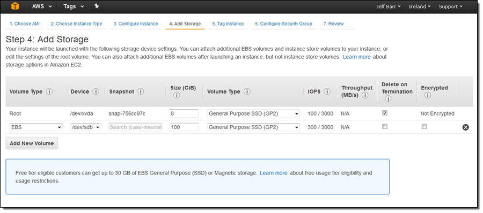Click info icon beside IOPS header
Image resolution: width=483 pixels, height=213 pixels.
click(x=327, y=92)
